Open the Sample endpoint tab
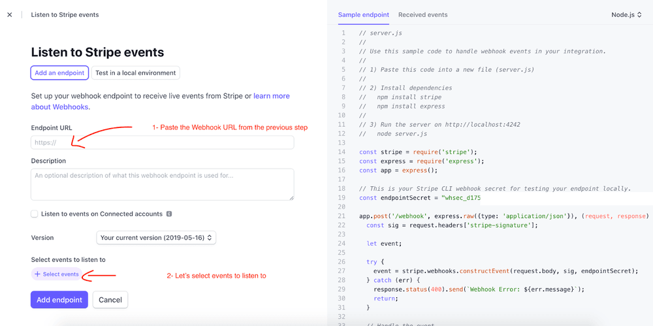Screen dimensions: 653x326 tap(364, 14)
